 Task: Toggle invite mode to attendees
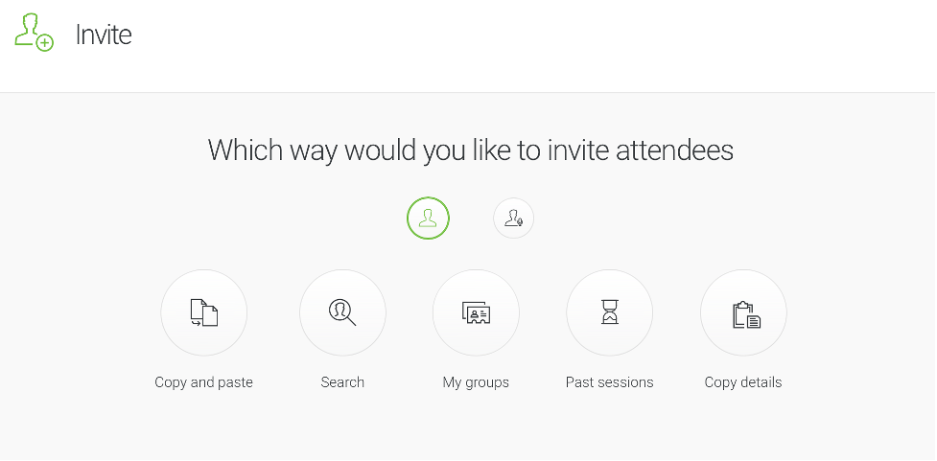pos(428,218)
